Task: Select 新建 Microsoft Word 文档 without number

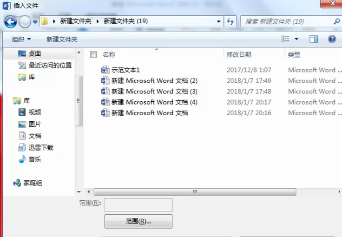Action: click(x=150, y=113)
